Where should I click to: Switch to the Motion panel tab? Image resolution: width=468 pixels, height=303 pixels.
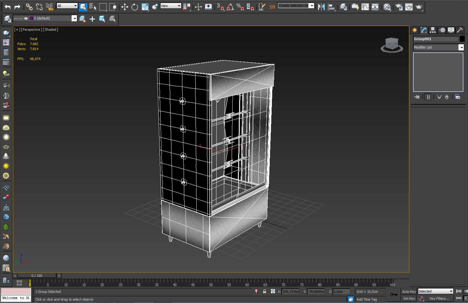(442, 30)
